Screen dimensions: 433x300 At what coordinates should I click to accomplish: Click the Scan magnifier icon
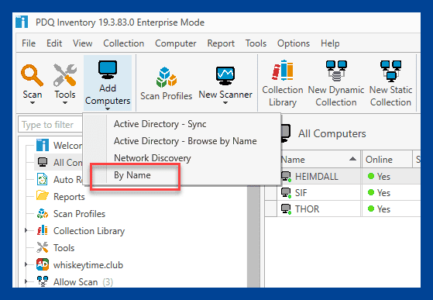[x=32, y=75]
